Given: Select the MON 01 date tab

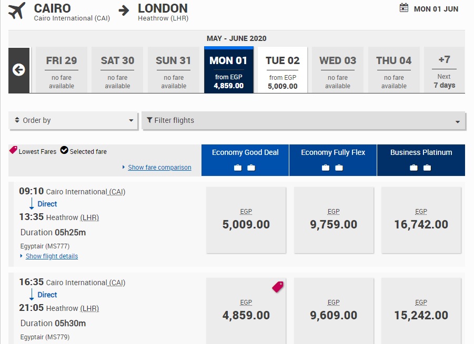Looking at the screenshot, I should click(x=228, y=70).
